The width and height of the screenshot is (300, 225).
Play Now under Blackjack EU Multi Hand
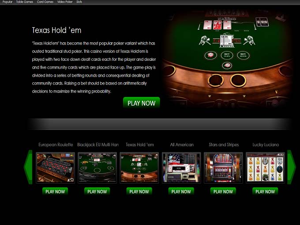click(97, 191)
